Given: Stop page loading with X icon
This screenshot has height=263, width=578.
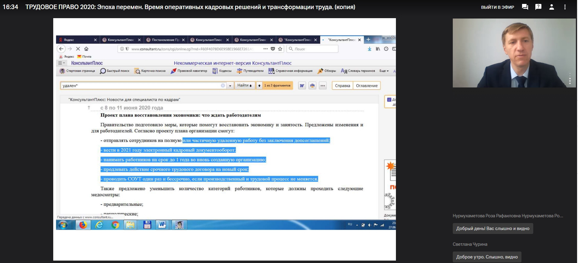Looking at the screenshot, I should [x=78, y=49].
